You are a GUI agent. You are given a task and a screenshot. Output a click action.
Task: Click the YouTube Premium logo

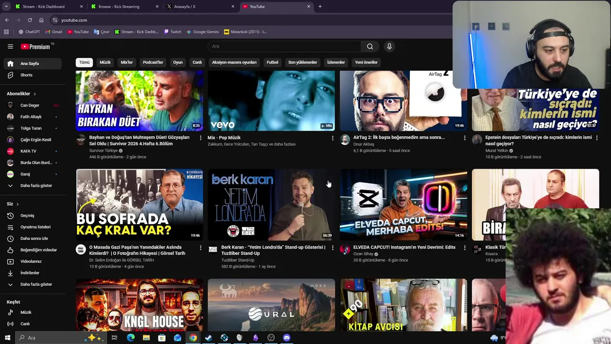pos(35,46)
